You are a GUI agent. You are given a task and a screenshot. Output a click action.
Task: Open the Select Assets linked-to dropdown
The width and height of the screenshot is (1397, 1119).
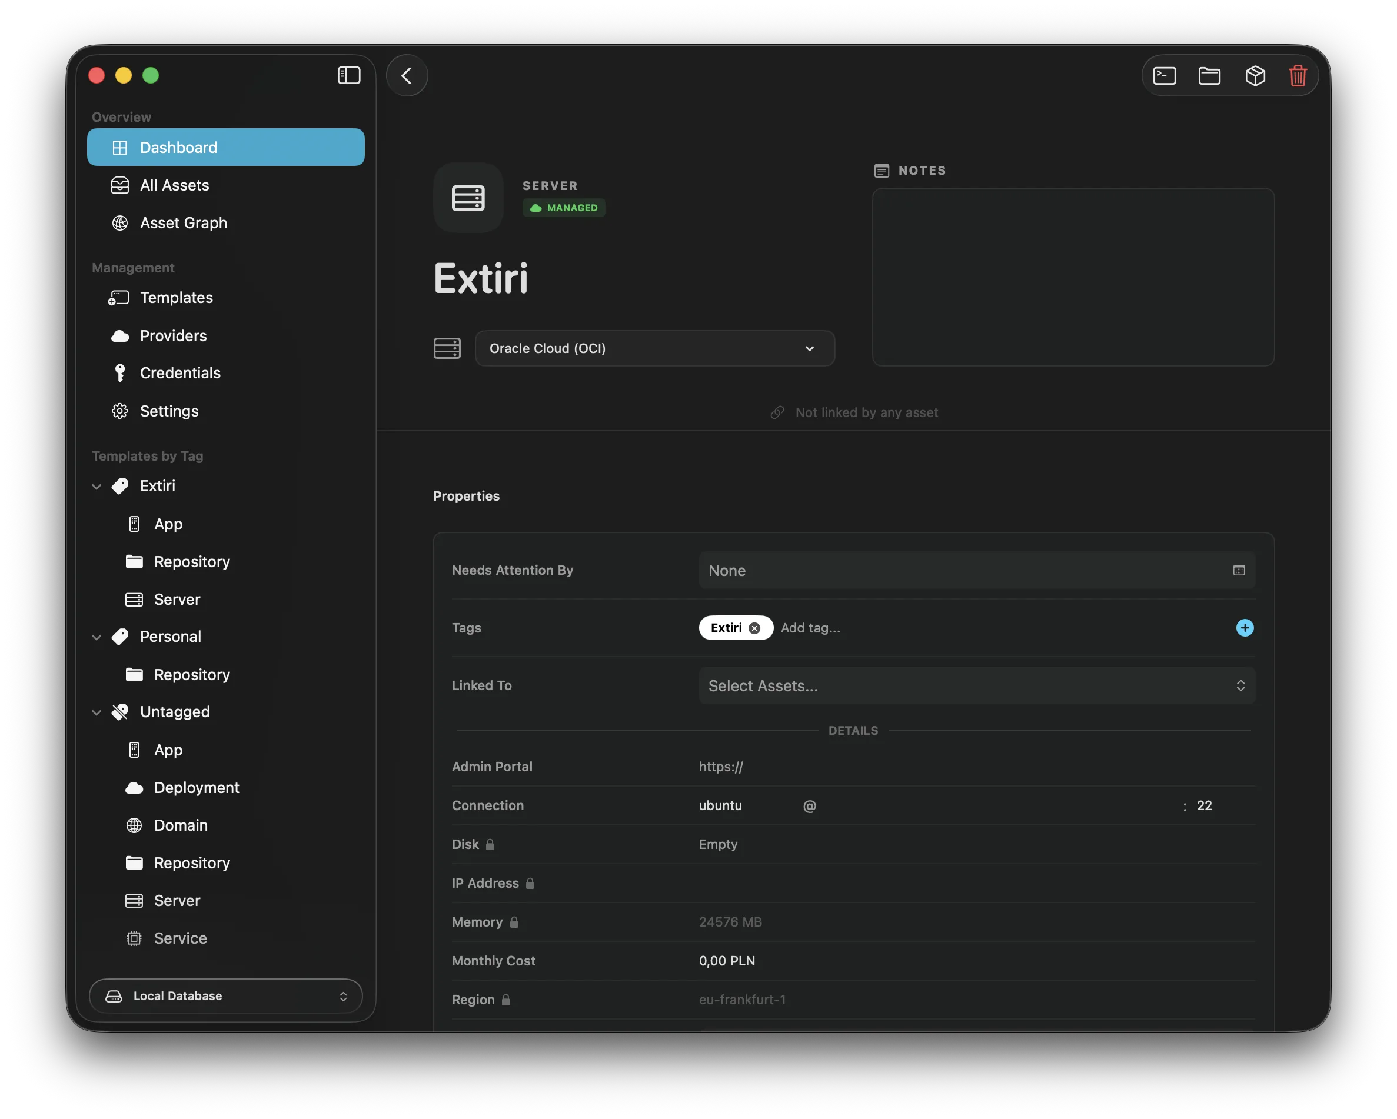click(x=977, y=685)
